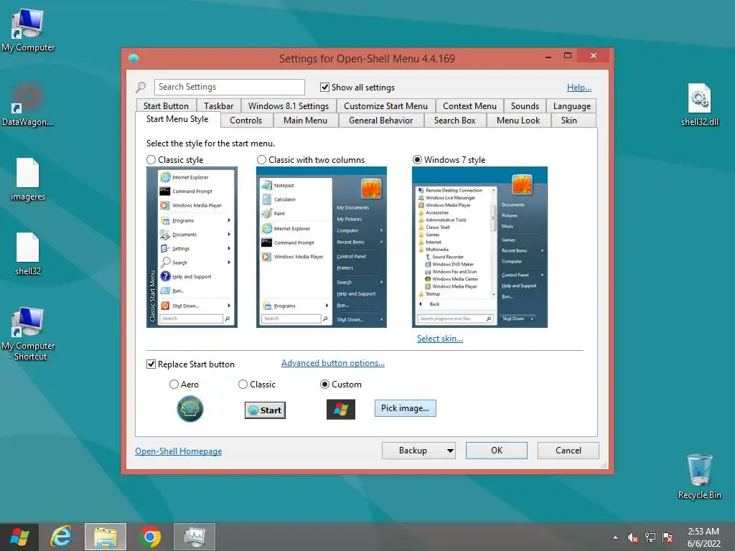Pick the Aero start button option
This screenshot has width=735, height=551.
[174, 385]
